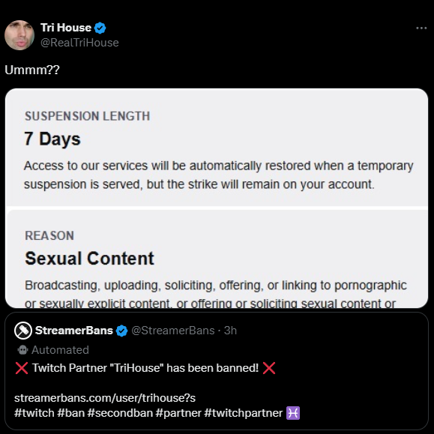Click the #twitch hashtag
Viewport: 434px width, 434px height.
click(34, 413)
